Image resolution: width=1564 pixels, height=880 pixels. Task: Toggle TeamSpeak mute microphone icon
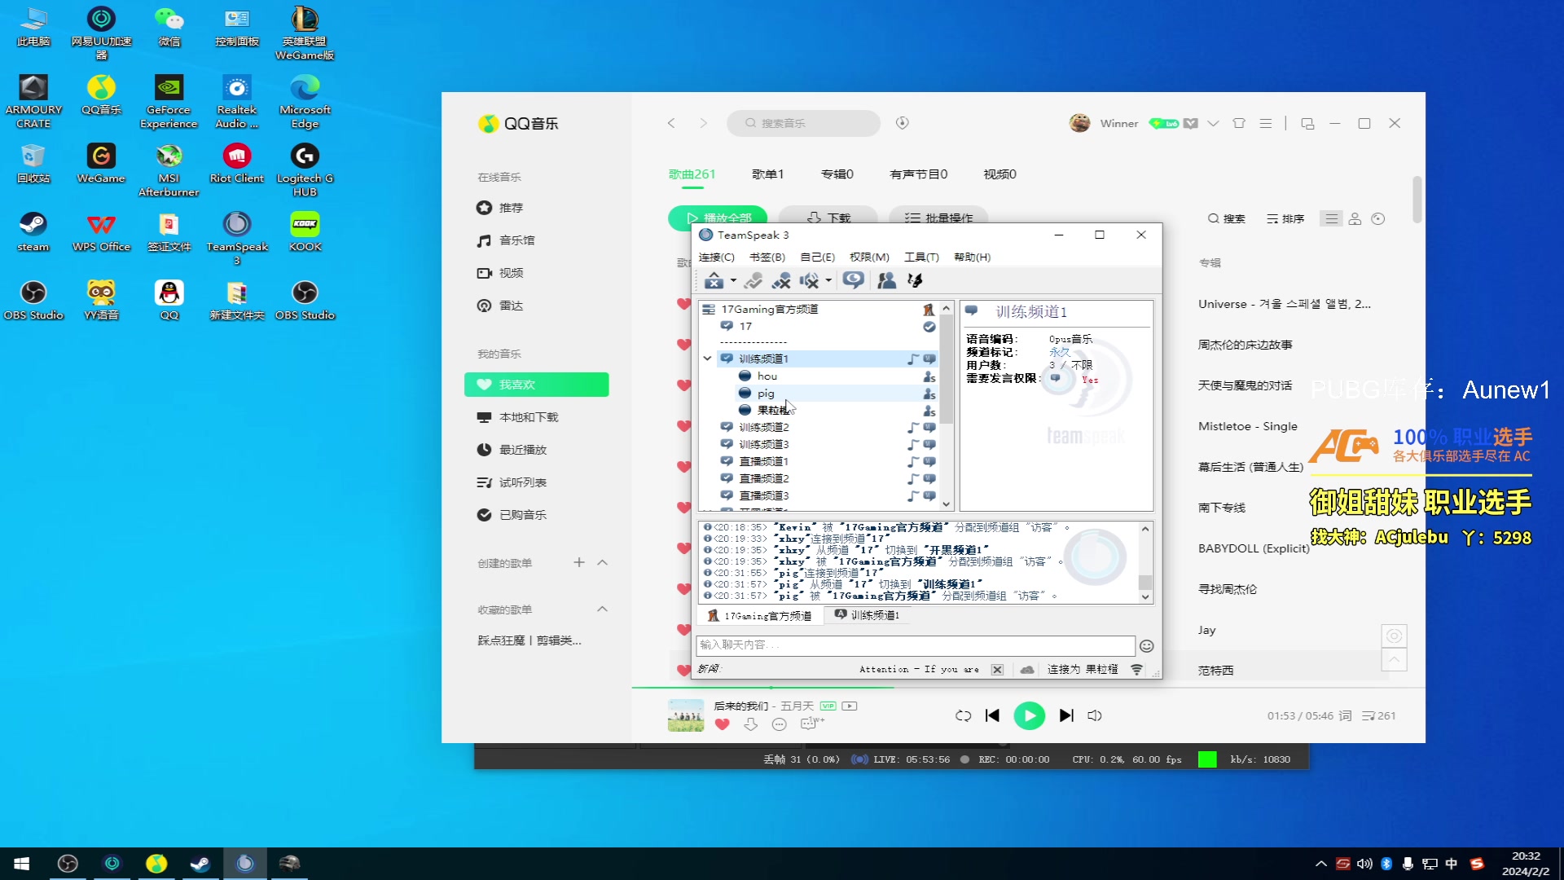click(x=781, y=280)
